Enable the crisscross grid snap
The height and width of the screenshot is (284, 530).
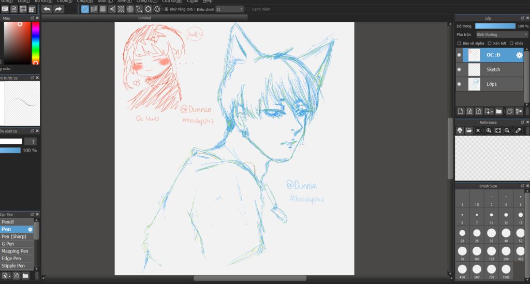click(x=103, y=9)
